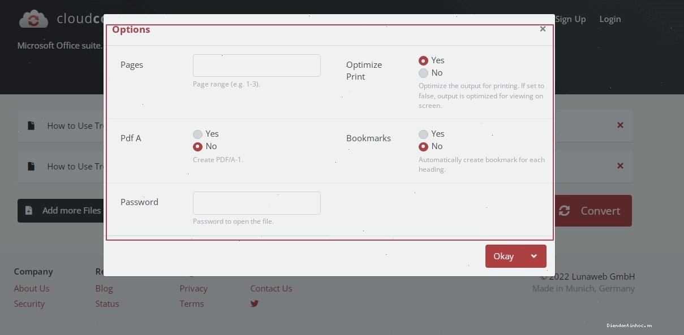Viewport: 684px width, 335px height.
Task: Expand the Okay button dropdown arrow
Action: (x=534, y=256)
